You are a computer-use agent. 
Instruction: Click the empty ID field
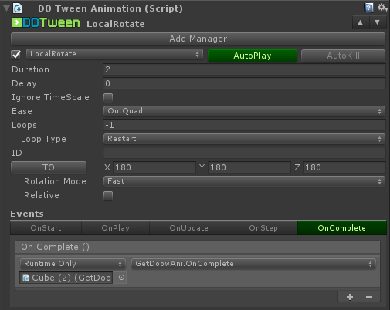point(244,153)
